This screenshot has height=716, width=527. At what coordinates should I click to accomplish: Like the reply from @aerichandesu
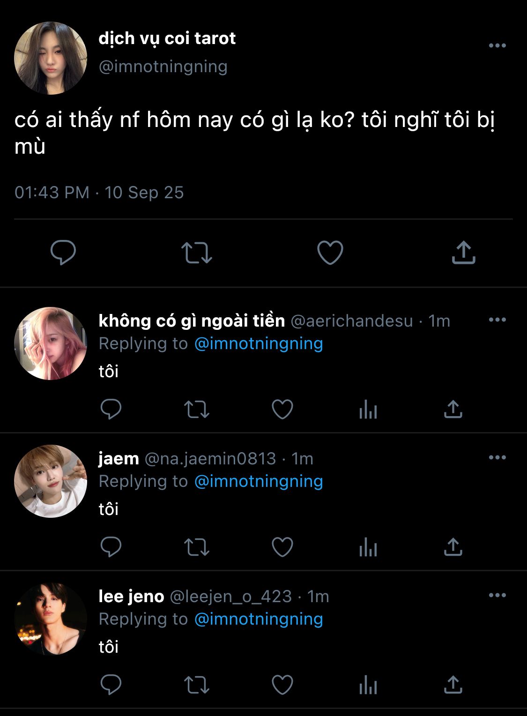[x=282, y=410]
